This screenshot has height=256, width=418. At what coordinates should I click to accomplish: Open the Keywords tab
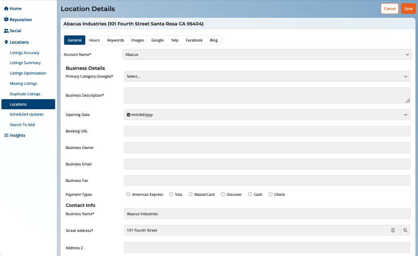[x=115, y=40]
